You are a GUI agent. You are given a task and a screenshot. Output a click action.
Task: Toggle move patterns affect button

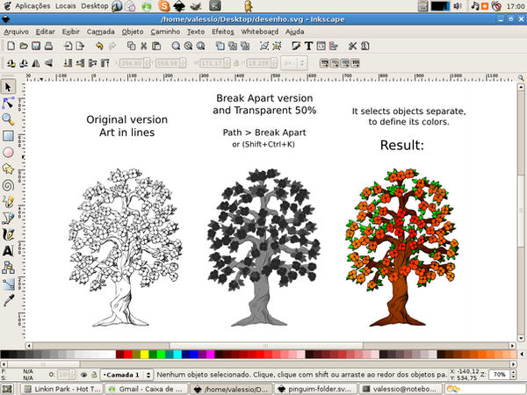pos(355,63)
